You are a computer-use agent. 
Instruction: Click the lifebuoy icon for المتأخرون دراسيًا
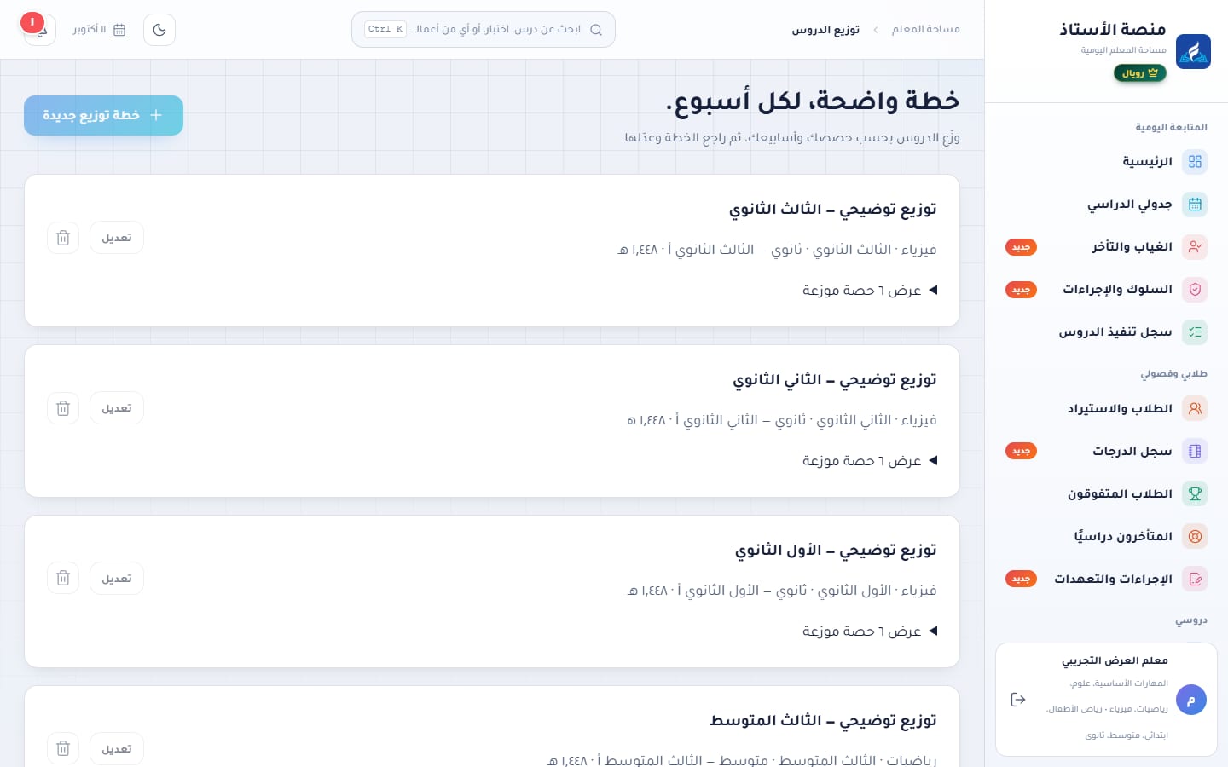coord(1195,536)
